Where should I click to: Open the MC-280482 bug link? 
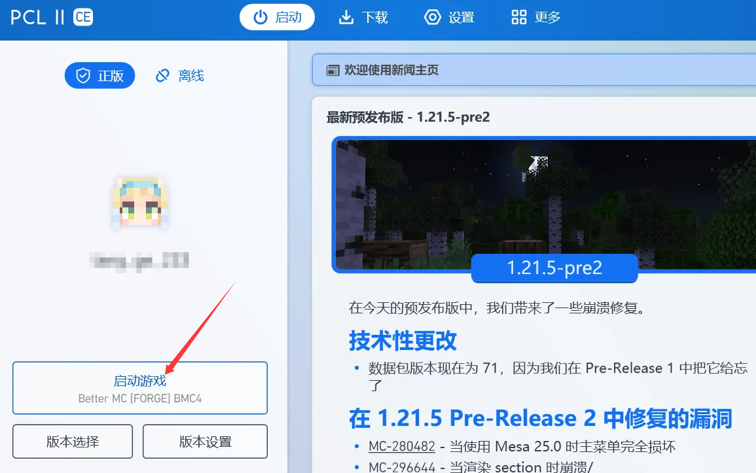(402, 447)
